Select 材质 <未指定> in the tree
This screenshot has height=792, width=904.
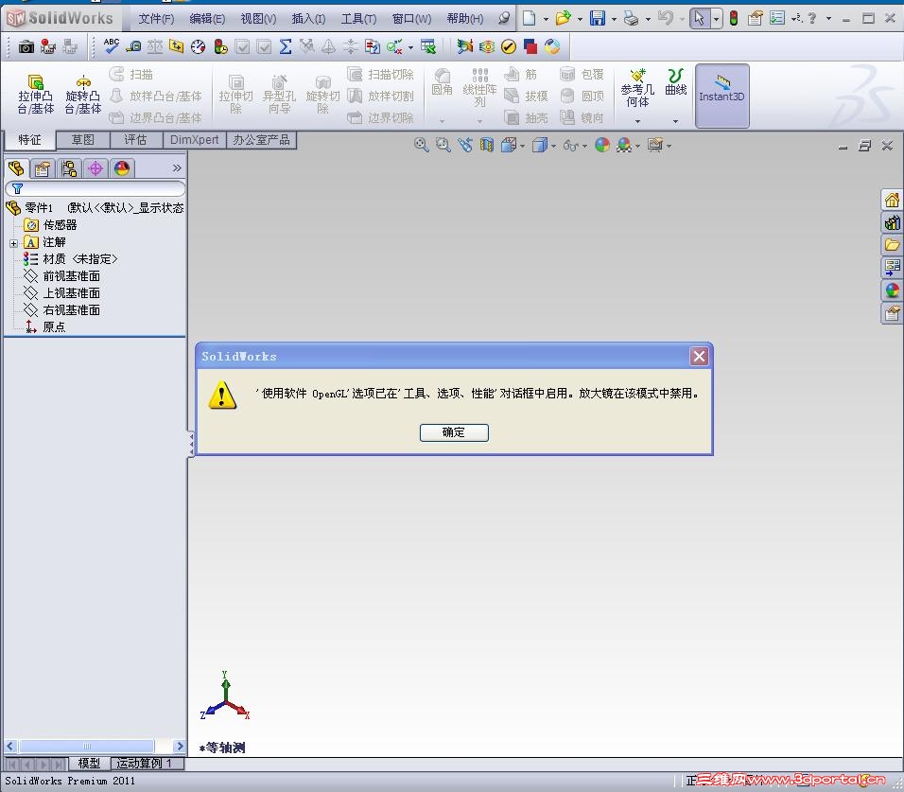tap(80, 259)
